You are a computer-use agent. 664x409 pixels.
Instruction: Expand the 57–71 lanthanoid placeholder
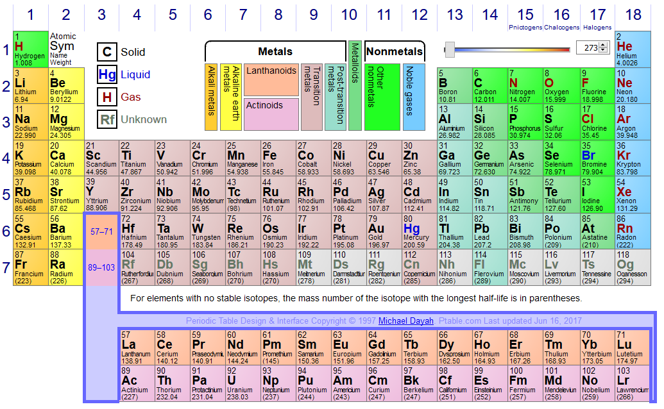coord(101,231)
